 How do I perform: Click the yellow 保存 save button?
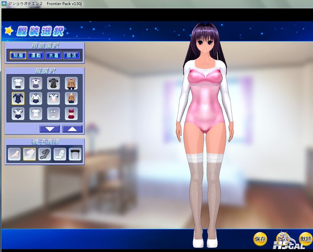click(260, 239)
